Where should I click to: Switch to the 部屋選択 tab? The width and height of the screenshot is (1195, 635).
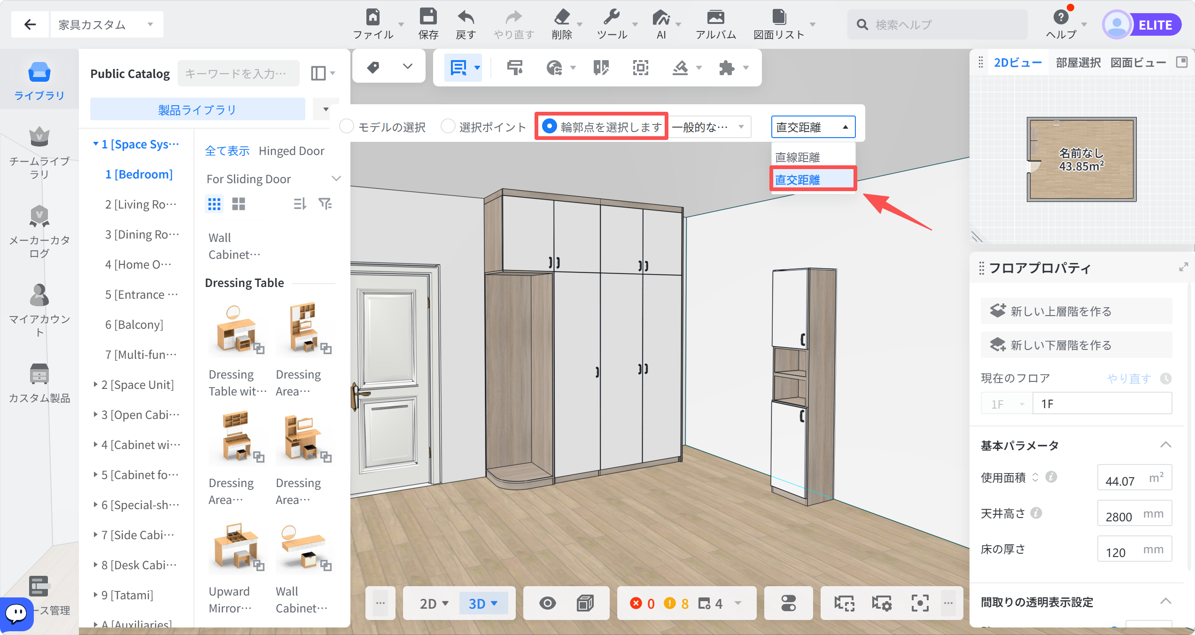(1078, 62)
